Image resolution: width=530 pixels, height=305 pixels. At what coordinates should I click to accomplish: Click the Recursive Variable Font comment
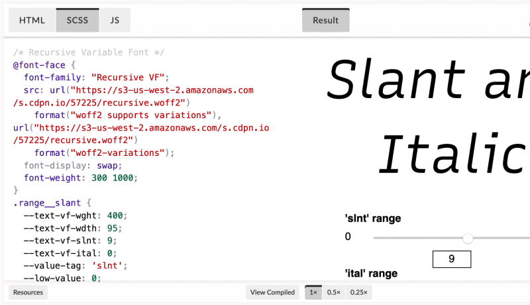(89, 52)
